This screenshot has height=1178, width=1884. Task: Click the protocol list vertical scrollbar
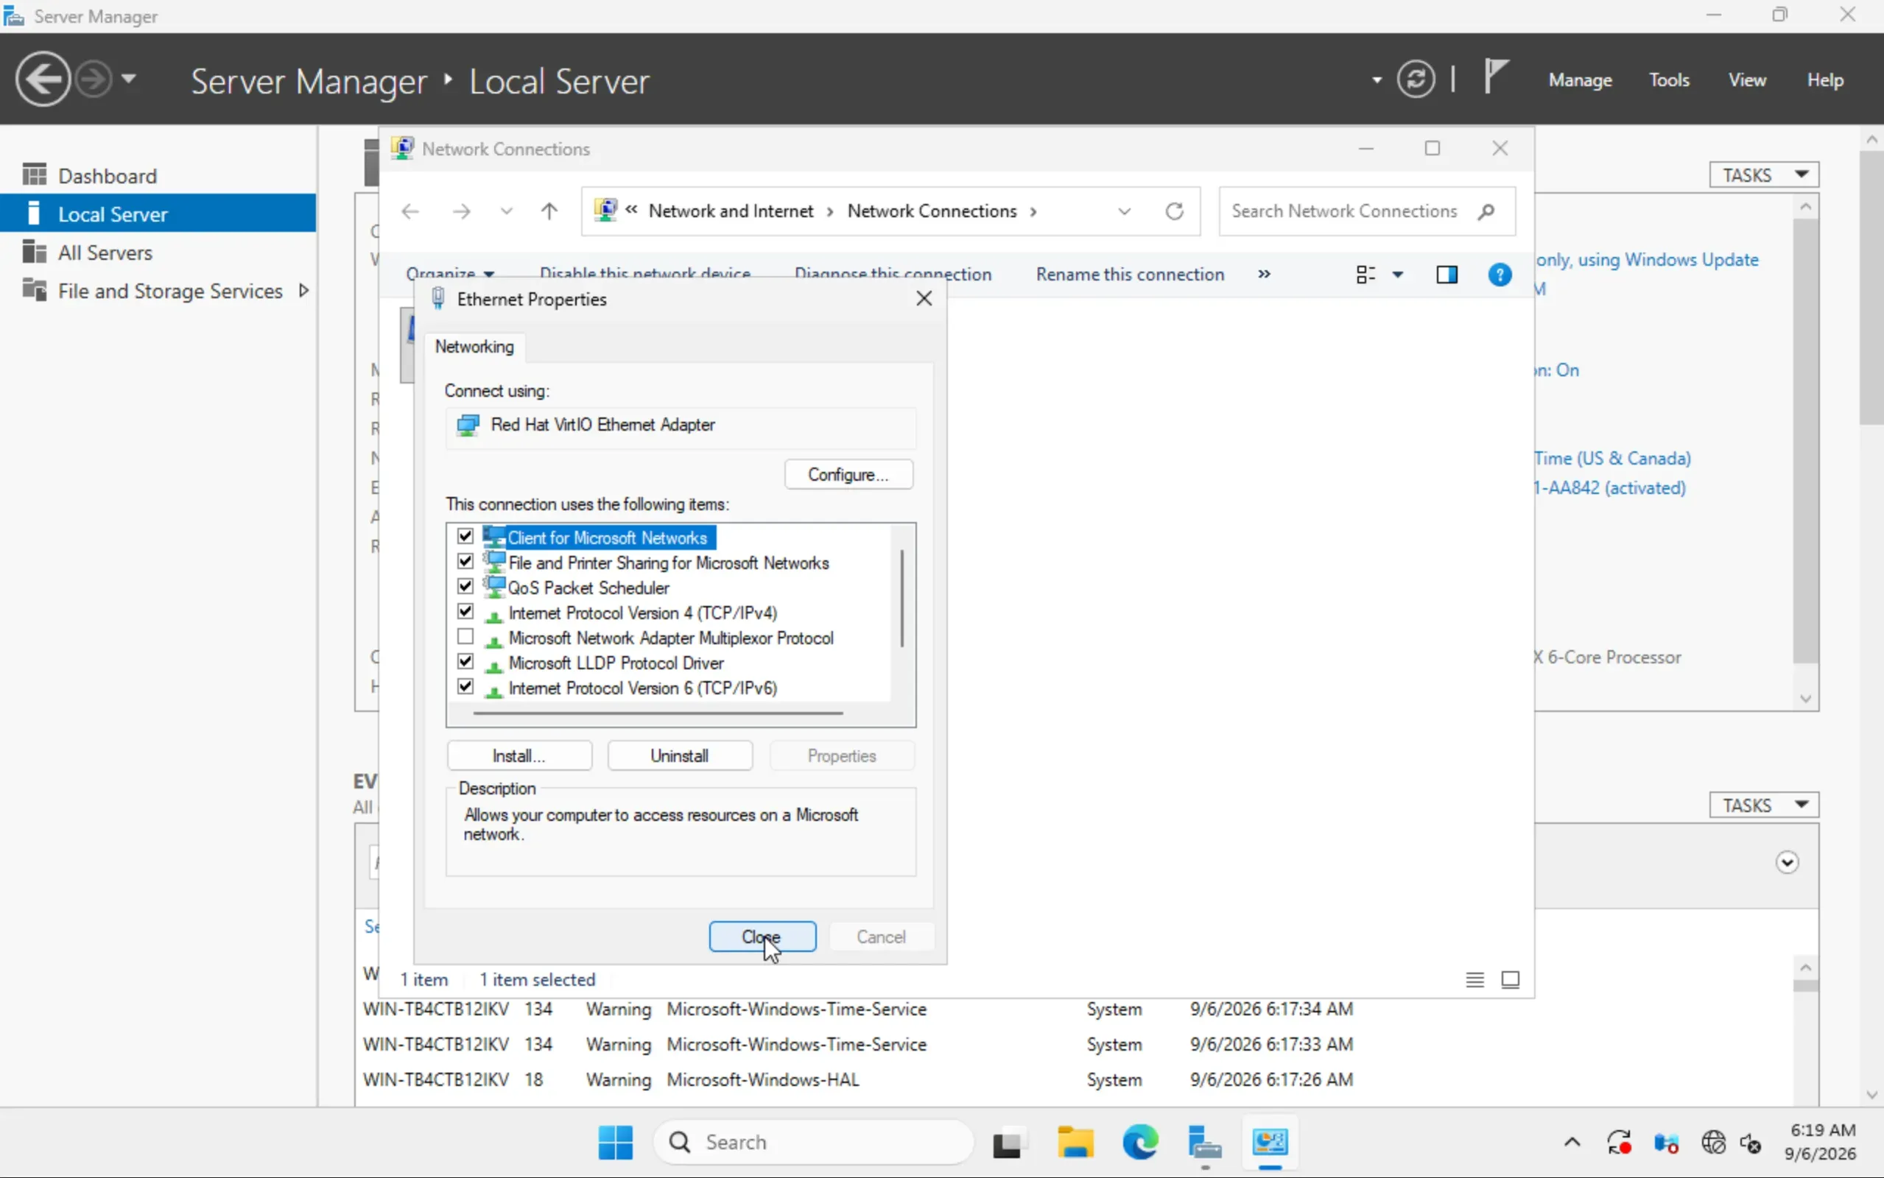pyautogui.click(x=902, y=599)
